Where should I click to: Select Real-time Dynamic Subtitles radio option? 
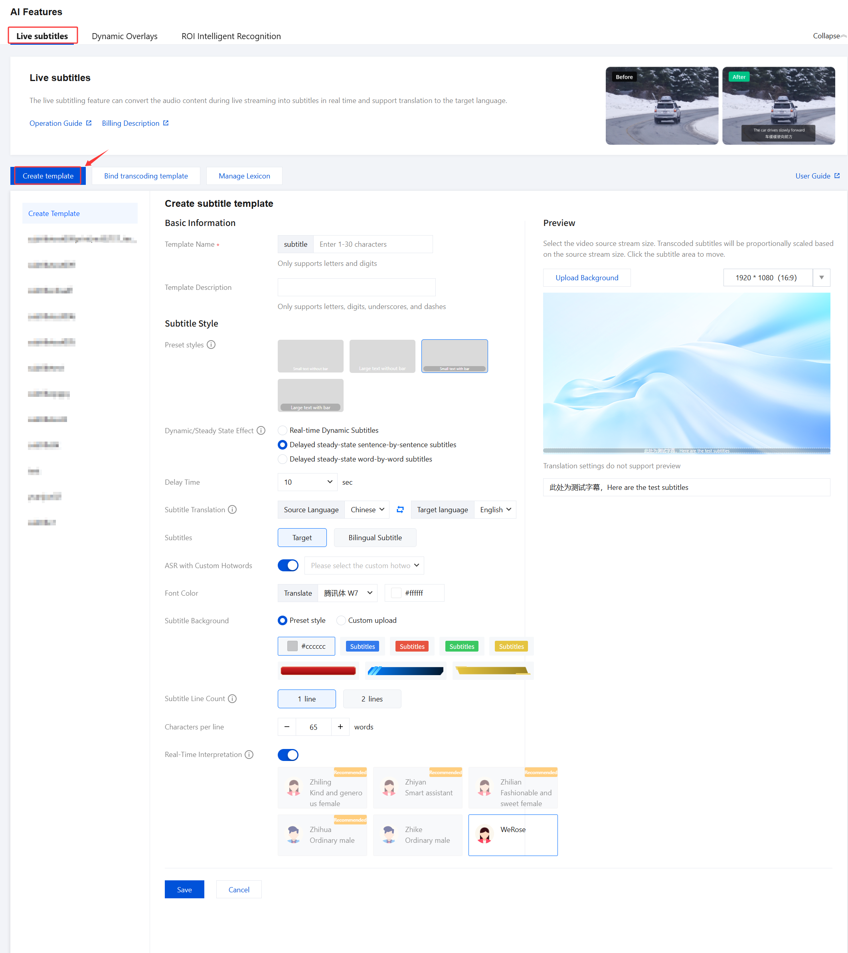[x=283, y=430]
